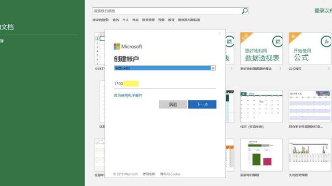
Task: Pin the 公式教程 template using its pin icon
Action: [x=328, y=69]
